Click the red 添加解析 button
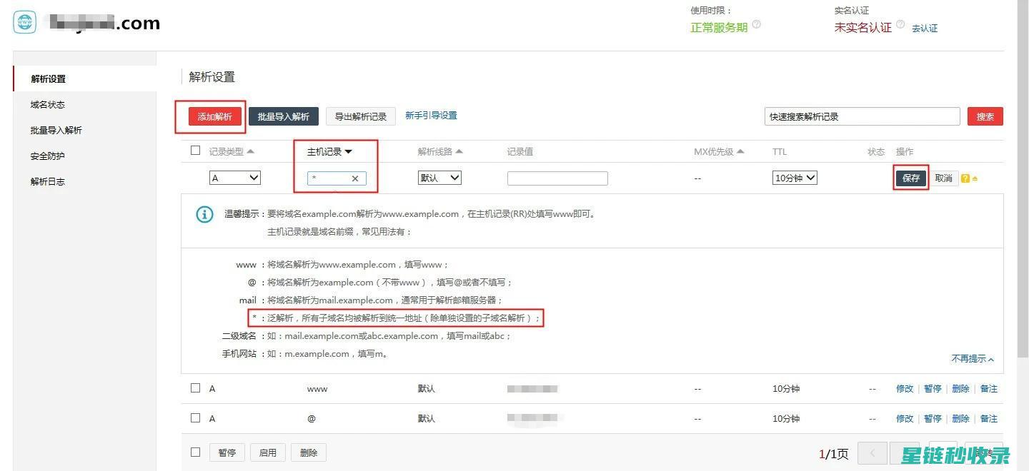1029x471 pixels. pyautogui.click(x=215, y=116)
